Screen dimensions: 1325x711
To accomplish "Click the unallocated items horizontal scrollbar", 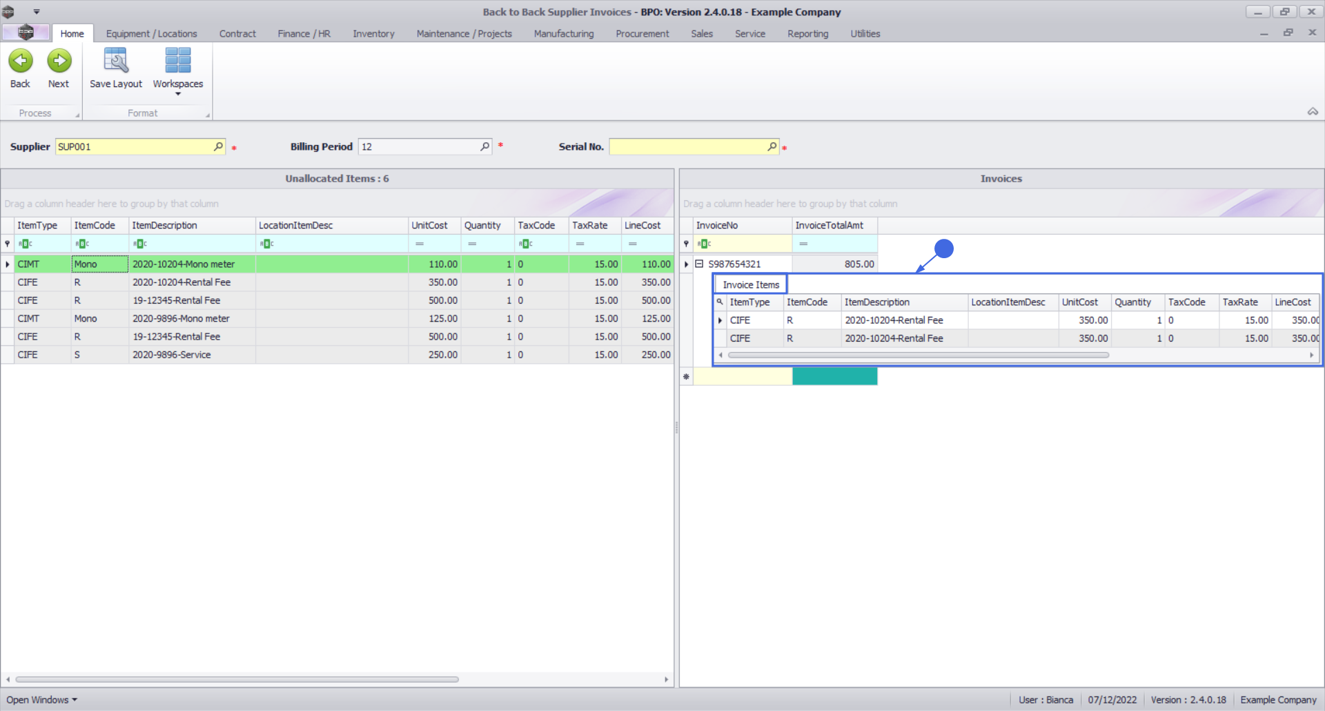I will click(x=237, y=679).
